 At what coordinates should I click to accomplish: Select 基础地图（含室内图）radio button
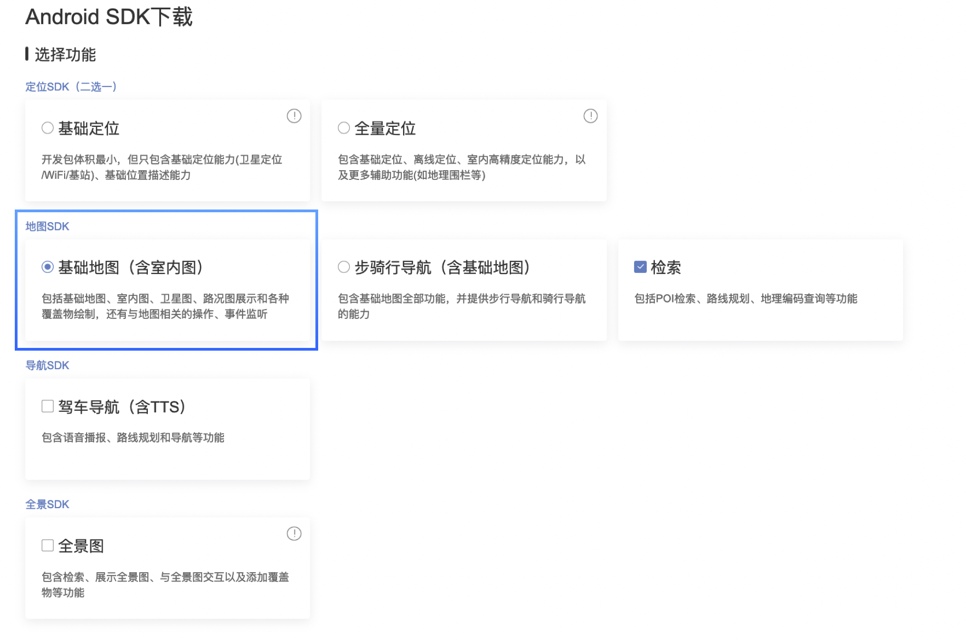48,267
